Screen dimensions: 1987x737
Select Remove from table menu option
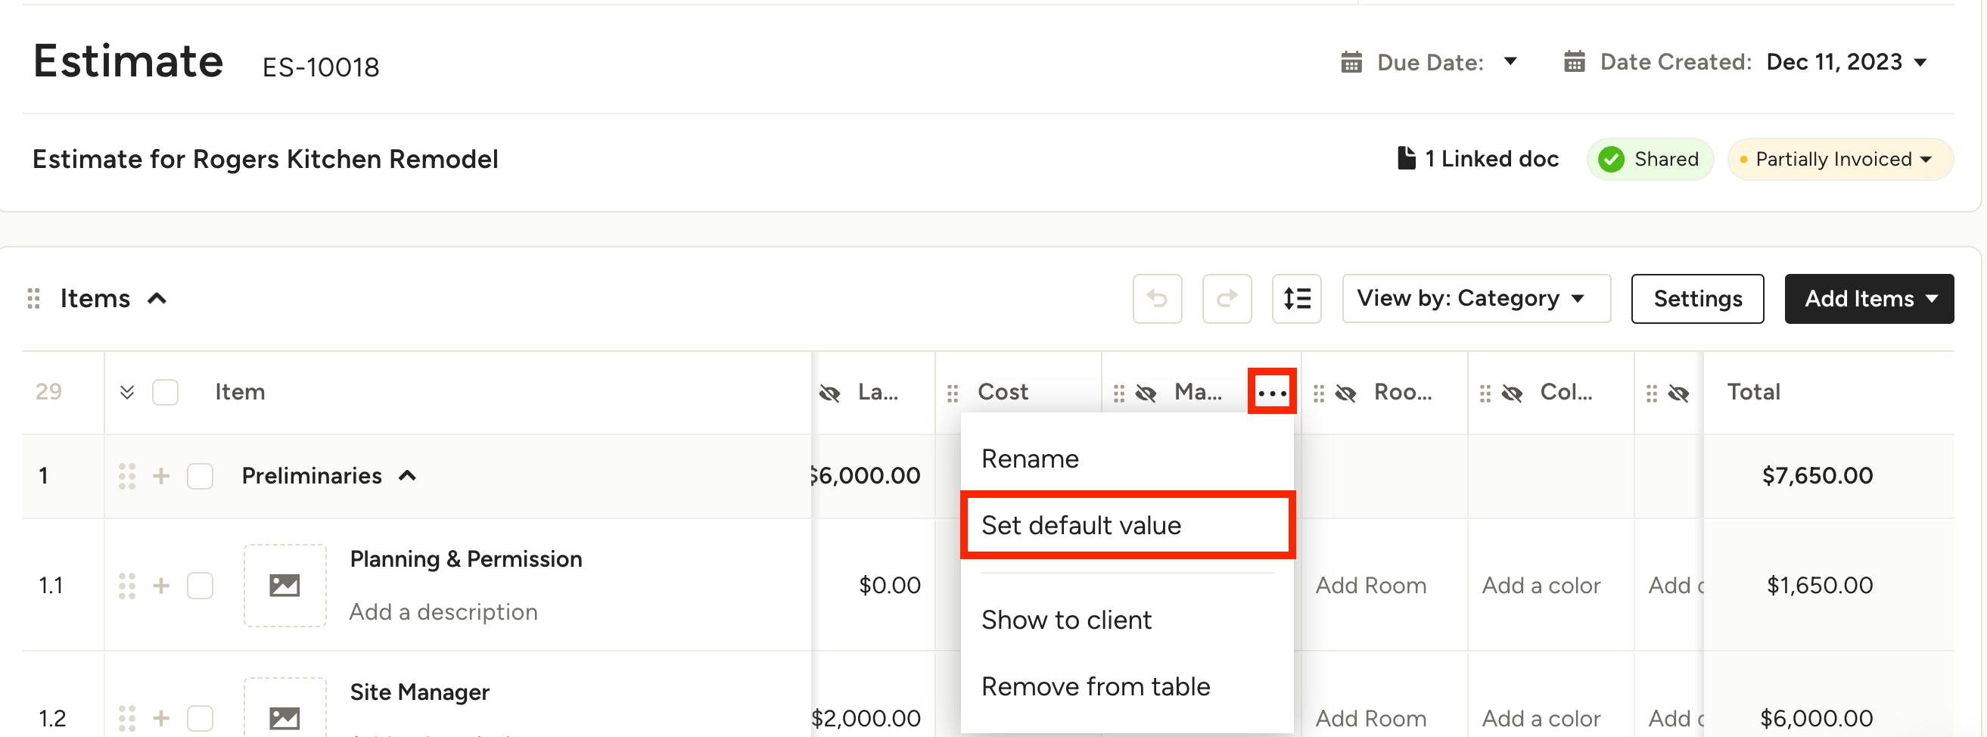tap(1126, 686)
